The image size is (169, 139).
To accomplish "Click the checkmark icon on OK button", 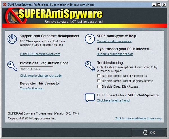I will [x=146, y=133].
